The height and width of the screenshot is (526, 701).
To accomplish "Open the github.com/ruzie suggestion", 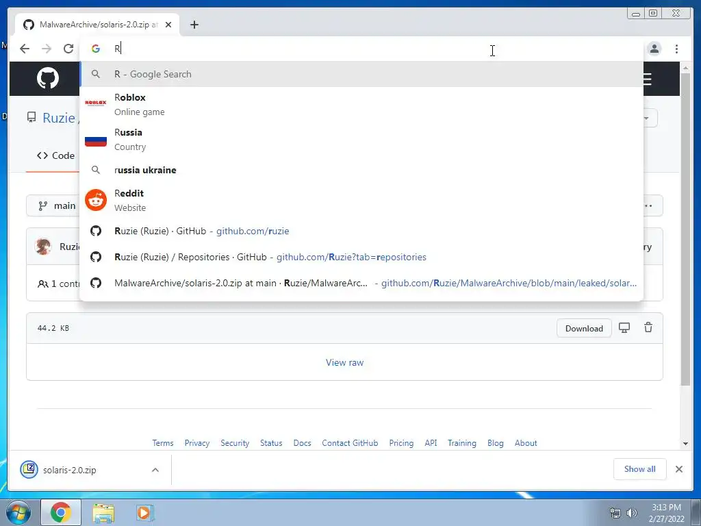I will coord(361,231).
